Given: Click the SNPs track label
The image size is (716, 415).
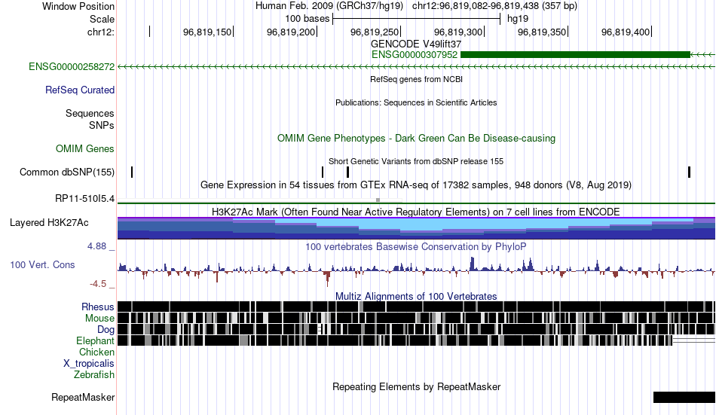Looking at the screenshot, I should point(102,125).
